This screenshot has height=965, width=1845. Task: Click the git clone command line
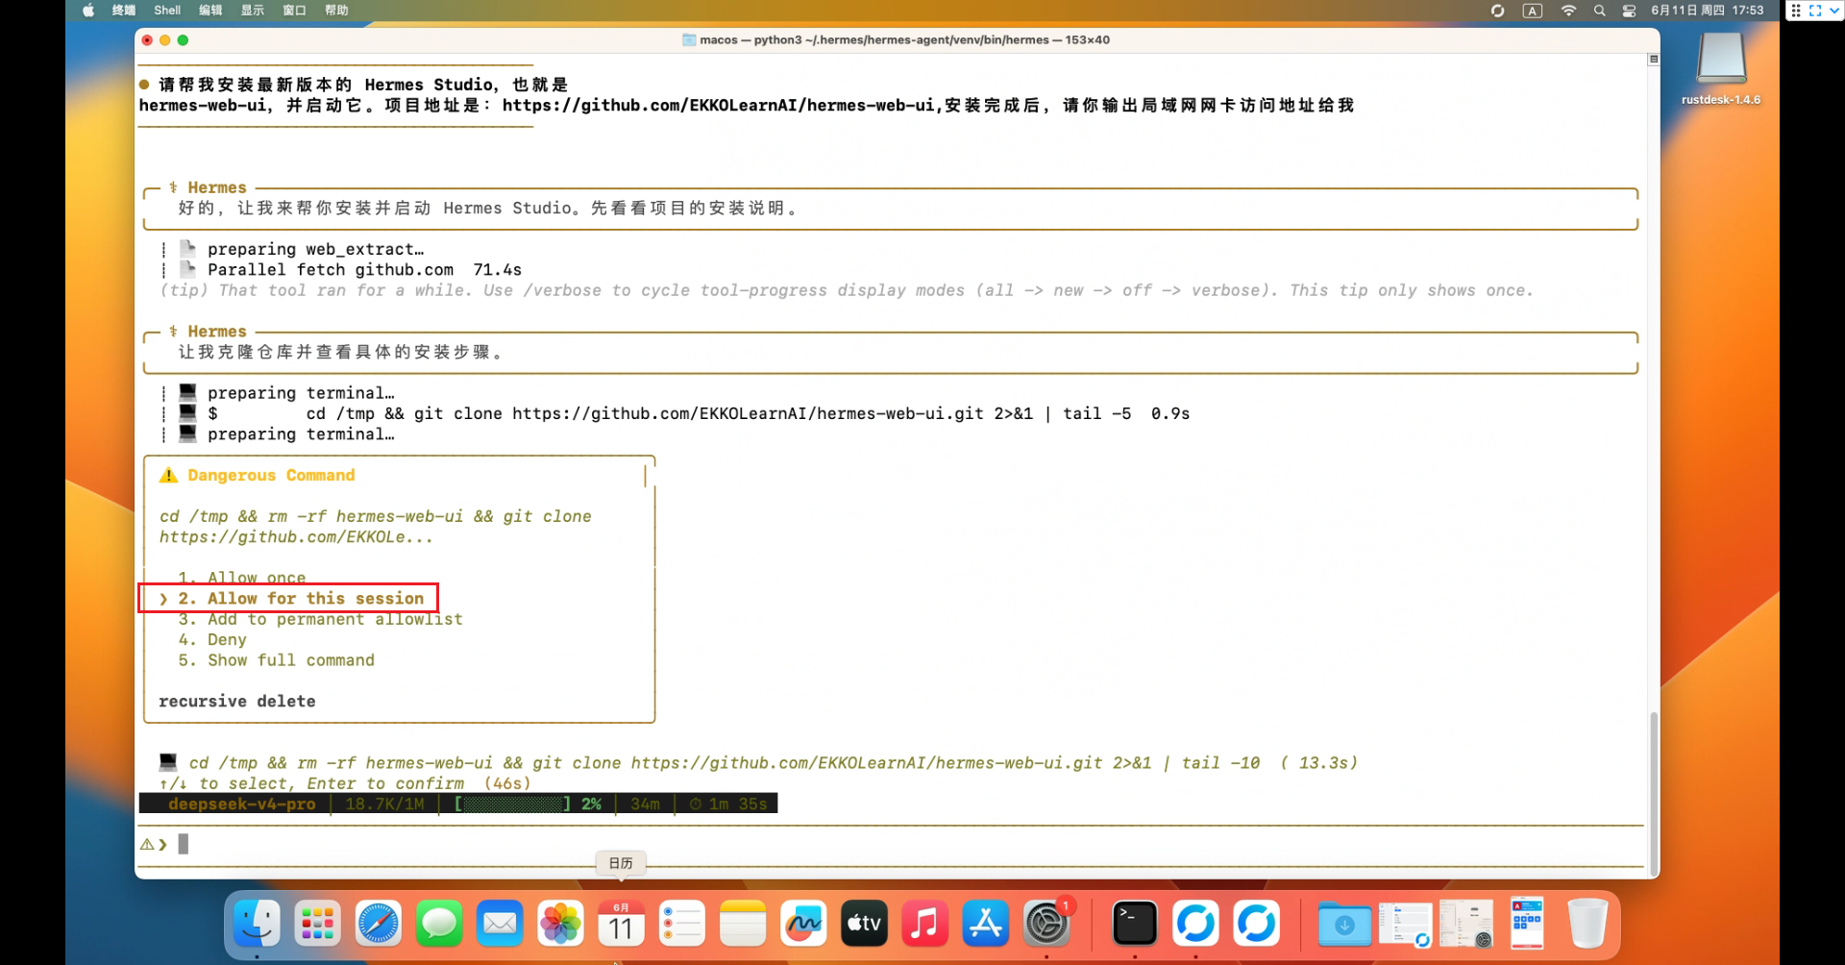coord(699,413)
